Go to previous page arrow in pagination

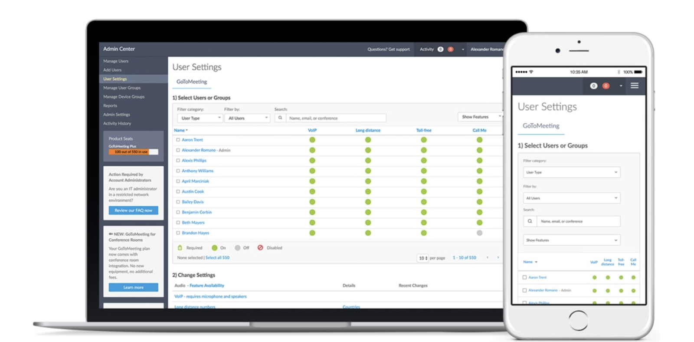tap(488, 257)
